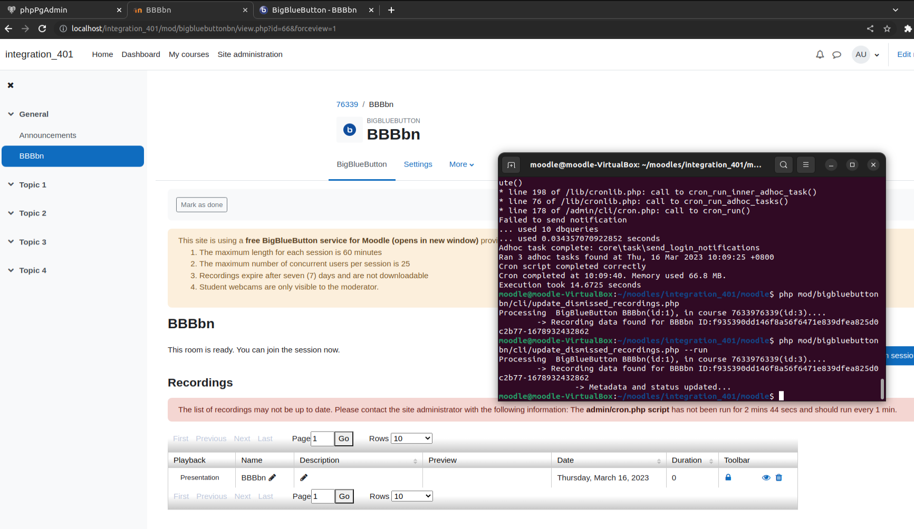Open the More dropdown menu
Screen dimensions: 914x529
click(461, 164)
